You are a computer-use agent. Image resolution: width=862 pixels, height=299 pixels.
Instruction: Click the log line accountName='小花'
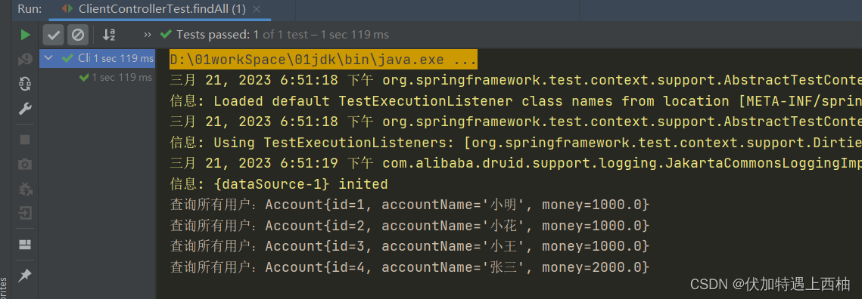[410, 226]
